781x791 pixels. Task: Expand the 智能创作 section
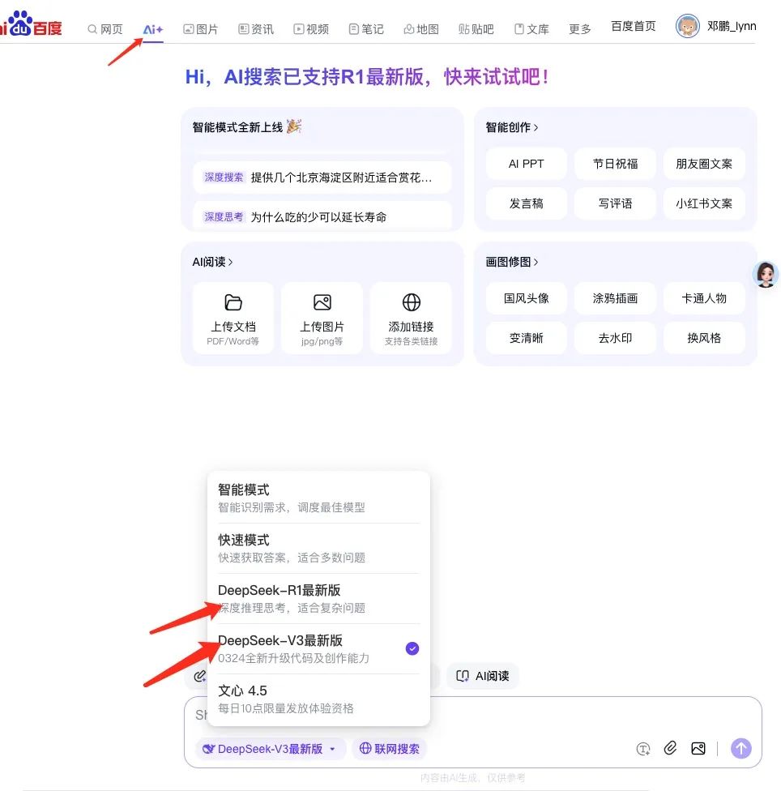(512, 127)
